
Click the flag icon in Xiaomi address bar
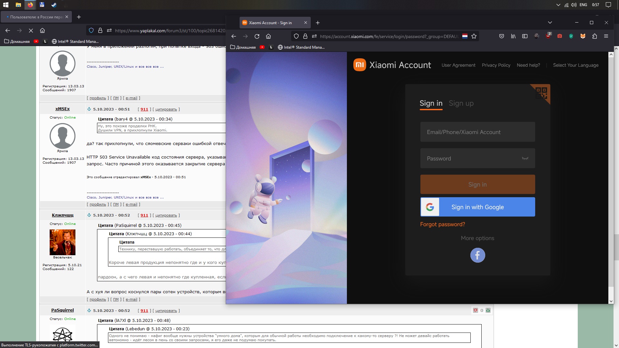tap(465, 36)
